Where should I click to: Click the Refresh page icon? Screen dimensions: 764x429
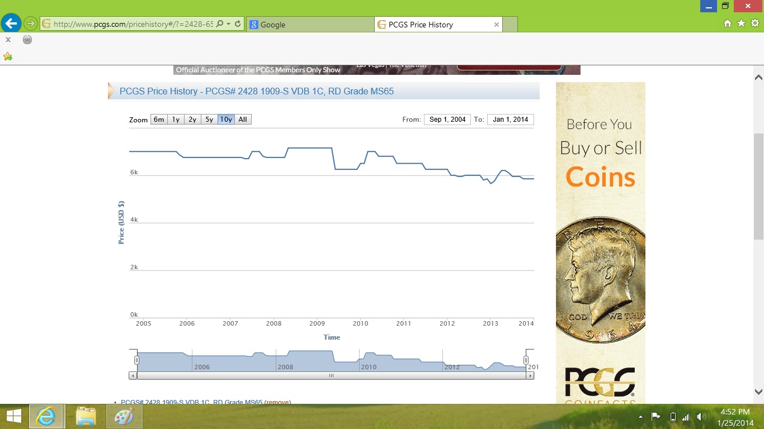(238, 24)
